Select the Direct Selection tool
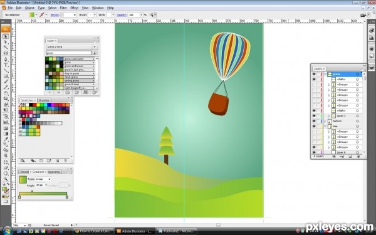The height and width of the screenshot is (235, 376). coord(6,42)
